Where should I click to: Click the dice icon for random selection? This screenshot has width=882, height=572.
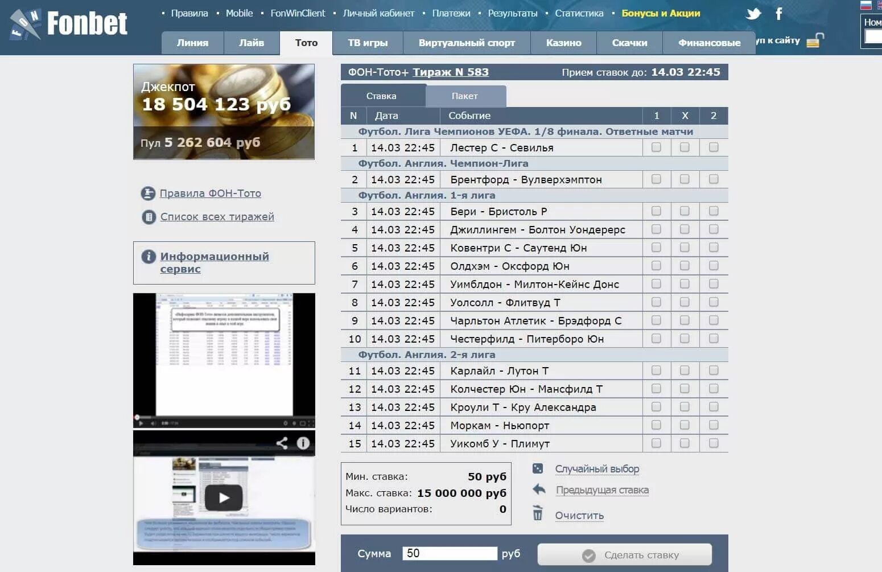pyautogui.click(x=538, y=468)
